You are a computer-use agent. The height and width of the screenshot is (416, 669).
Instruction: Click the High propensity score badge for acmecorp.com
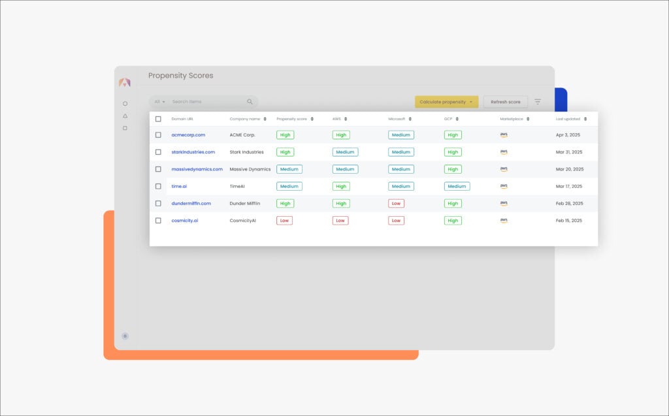tap(285, 135)
